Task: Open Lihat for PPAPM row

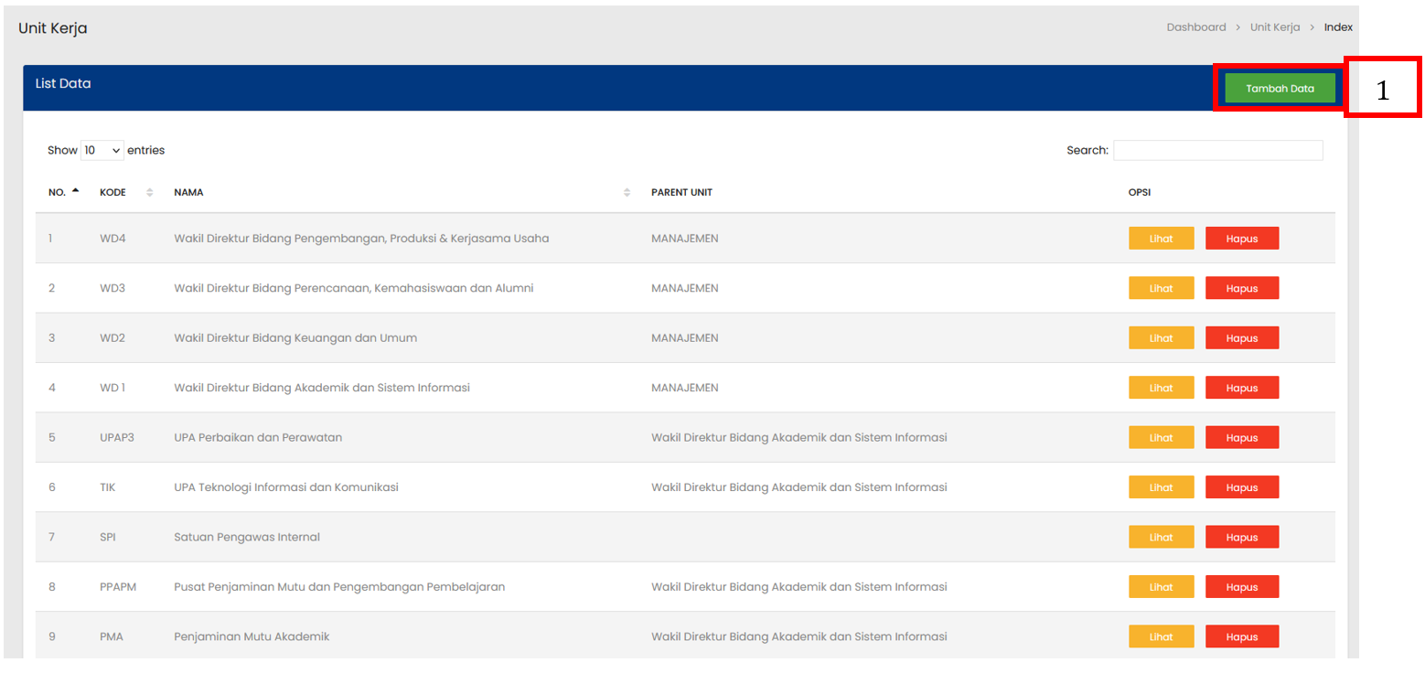Action: [1161, 587]
